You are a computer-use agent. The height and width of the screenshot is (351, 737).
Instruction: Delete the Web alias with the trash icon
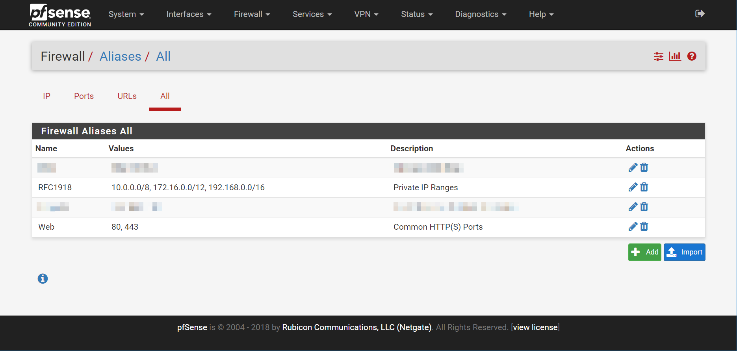(644, 227)
